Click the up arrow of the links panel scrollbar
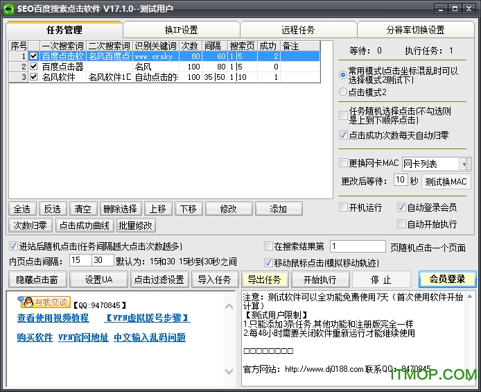The width and height of the screenshot is (481, 392). coord(229,307)
